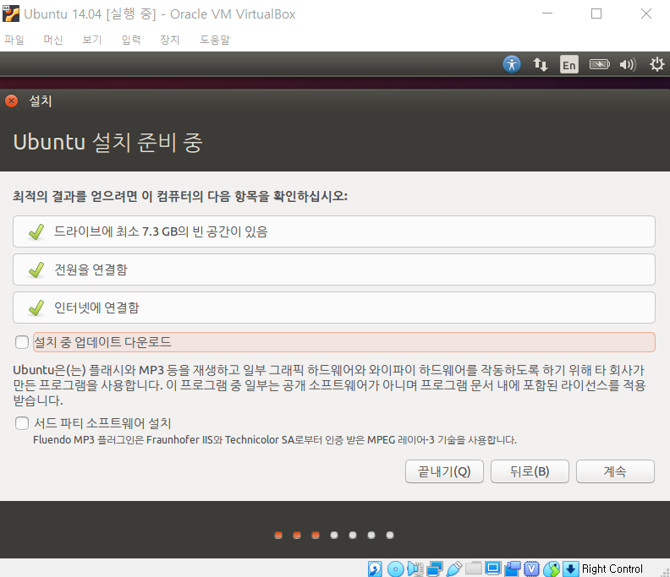
Task: Click the optical disc status icon
Action: point(396,569)
